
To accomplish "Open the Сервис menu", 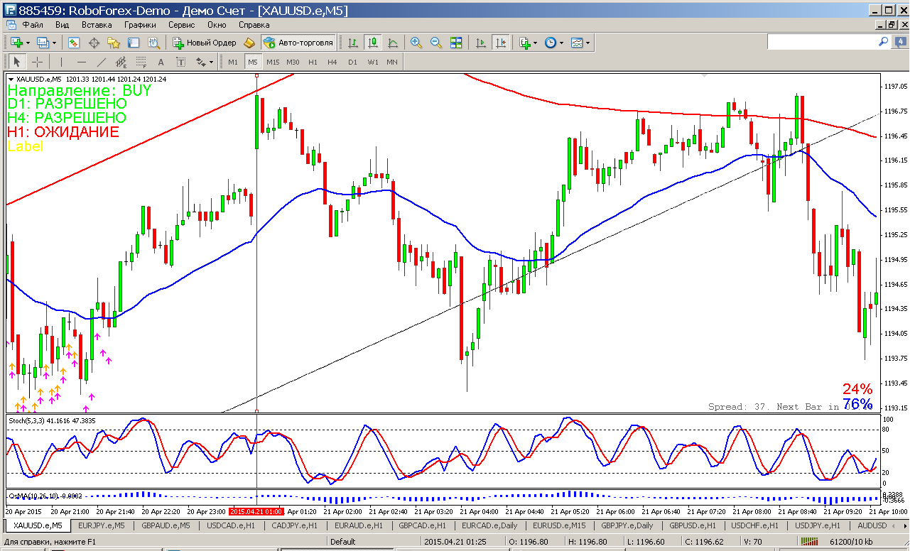I will (x=182, y=24).
